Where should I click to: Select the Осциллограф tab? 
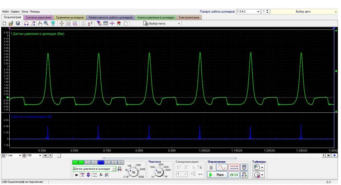12,17
